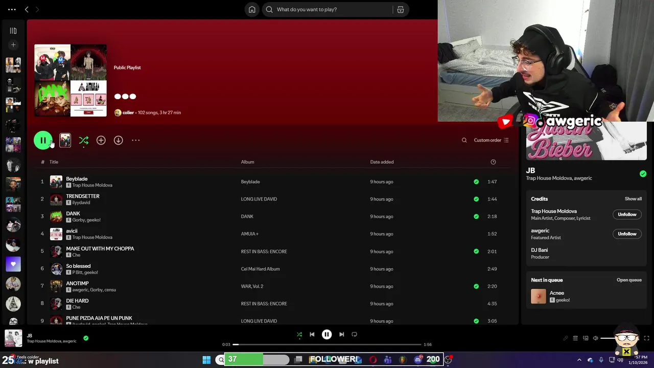Image resolution: width=654 pixels, height=368 pixels.
Task: Toggle the saved check on MAKE OUT WITH MY CHOPPA
Action: pyautogui.click(x=476, y=251)
